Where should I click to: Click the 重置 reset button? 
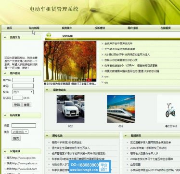(26, 105)
